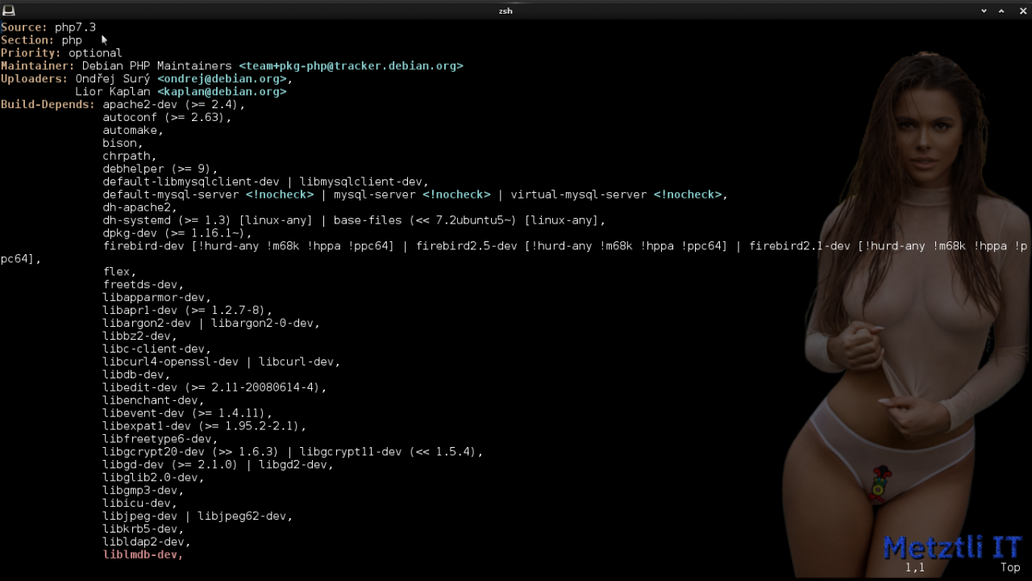Image resolution: width=1032 pixels, height=581 pixels.
Task: Click the 'zsh' window title
Action: (506, 10)
